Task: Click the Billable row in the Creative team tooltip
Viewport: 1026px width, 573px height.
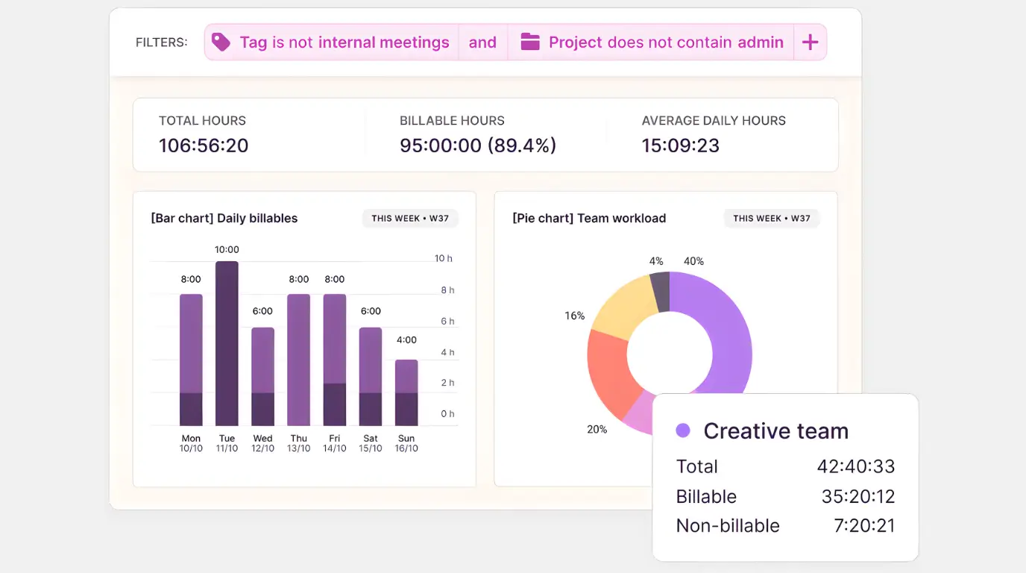Action: pos(783,496)
